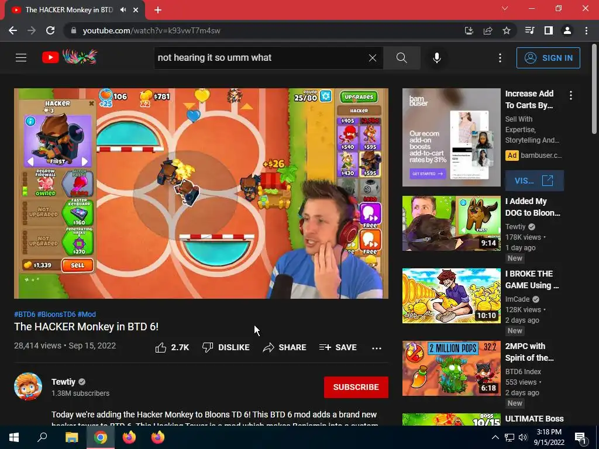Viewport: 599px width, 449px height.
Task: Open 'I BROKE THE GAME' video thumbnail
Action: coord(451,295)
